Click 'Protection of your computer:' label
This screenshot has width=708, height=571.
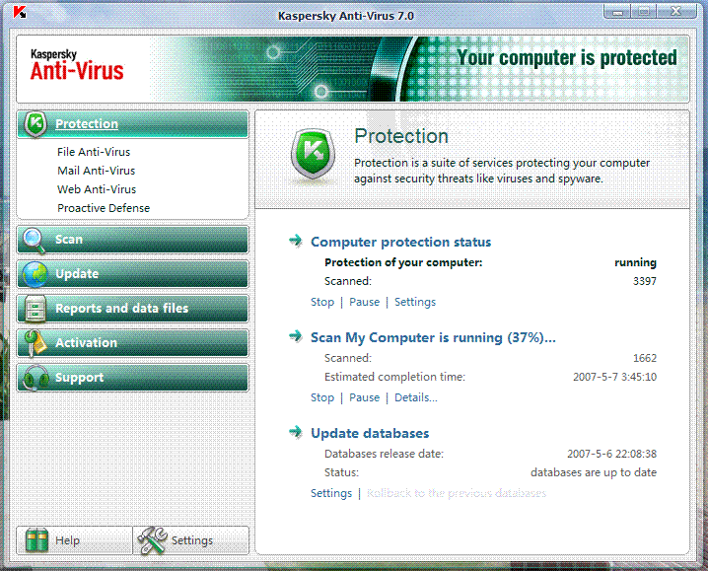[x=403, y=263]
